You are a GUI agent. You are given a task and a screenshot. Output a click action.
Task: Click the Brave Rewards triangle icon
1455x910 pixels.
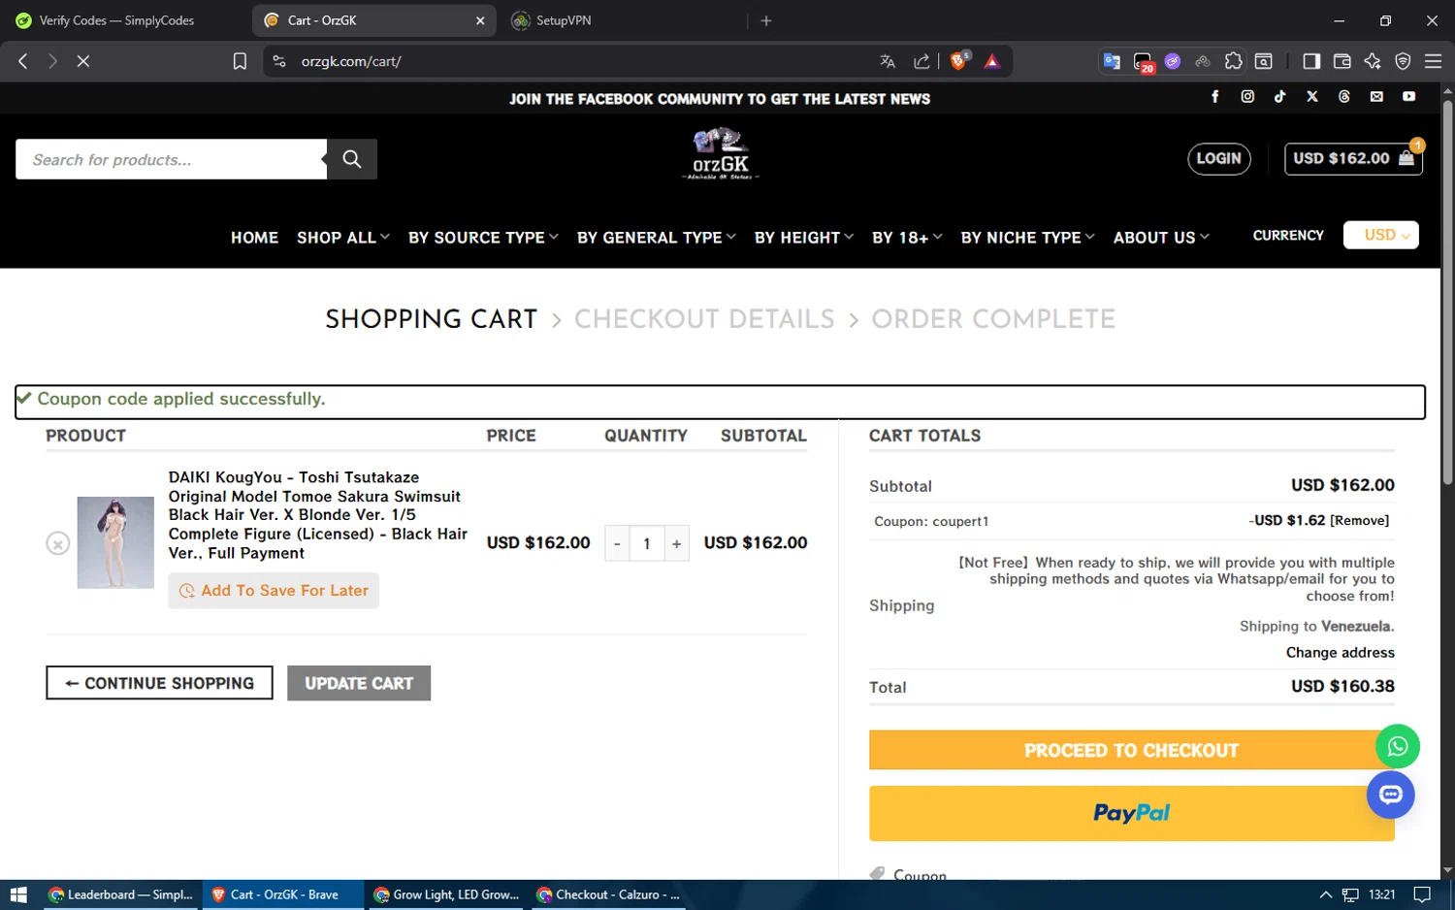tap(991, 61)
